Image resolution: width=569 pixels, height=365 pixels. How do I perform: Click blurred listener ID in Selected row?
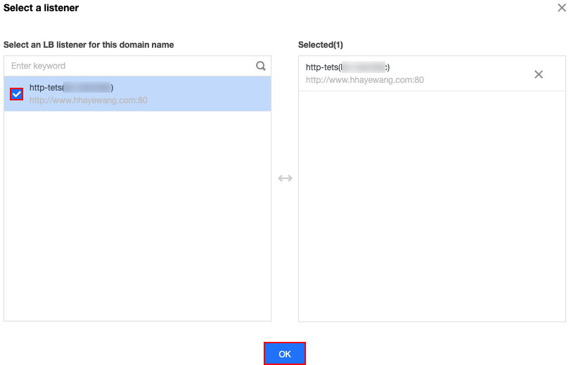pos(364,67)
